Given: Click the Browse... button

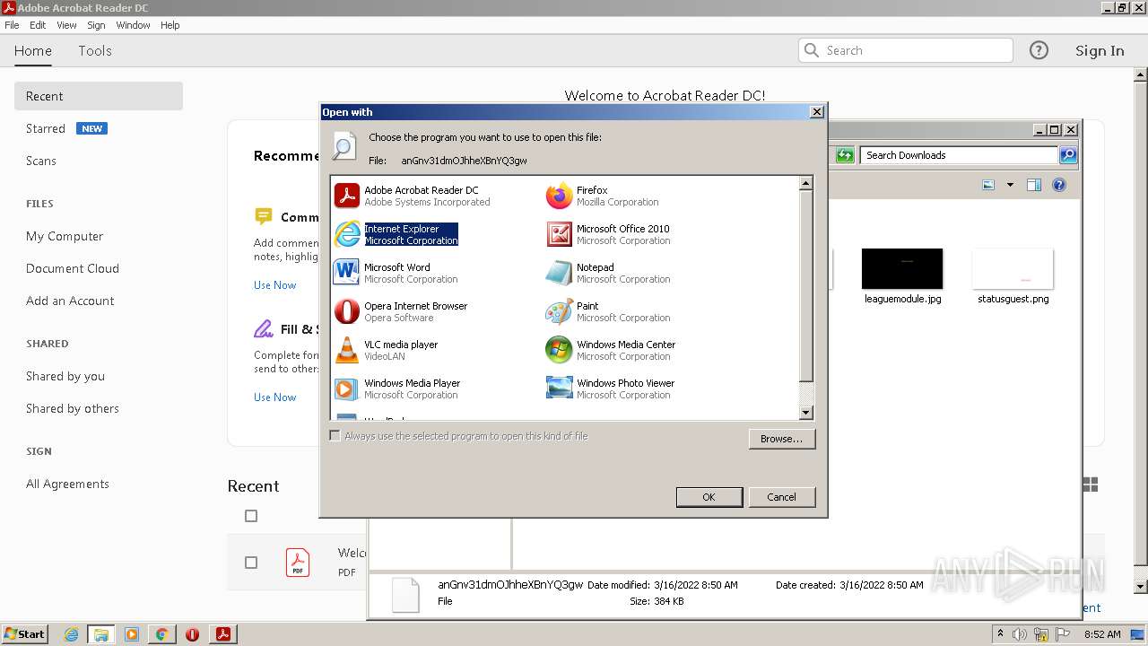Looking at the screenshot, I should pos(781,439).
